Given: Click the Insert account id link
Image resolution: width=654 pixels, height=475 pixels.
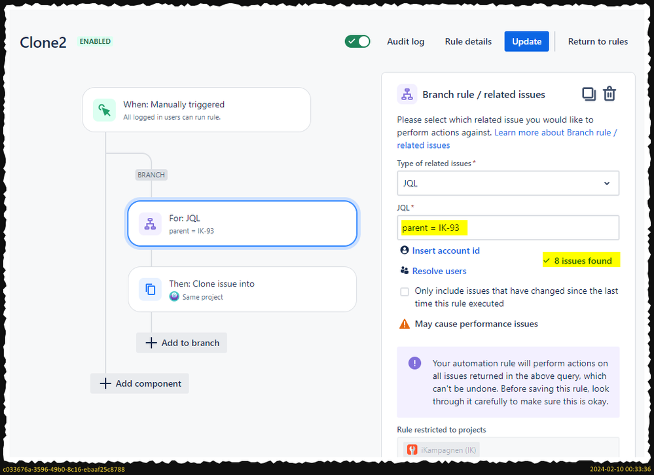Looking at the screenshot, I should 446,251.
